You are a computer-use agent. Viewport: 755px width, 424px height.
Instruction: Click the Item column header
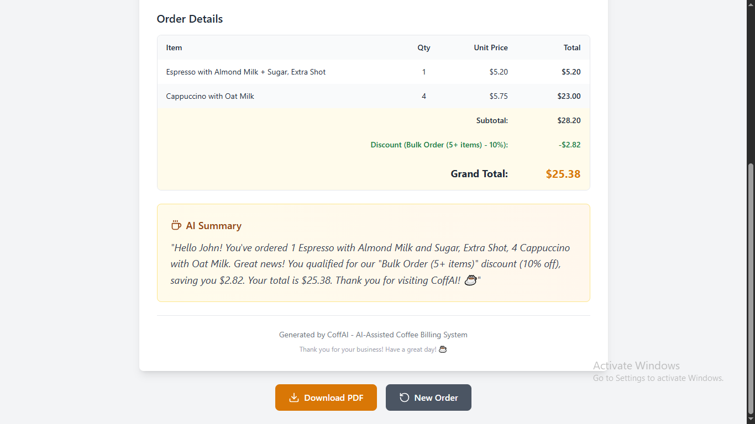(x=174, y=47)
